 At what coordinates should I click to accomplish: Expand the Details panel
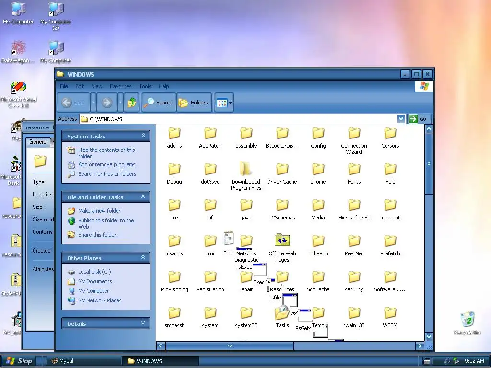click(143, 323)
